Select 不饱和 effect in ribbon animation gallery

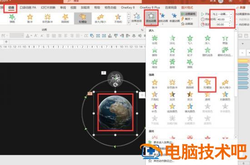(118, 18)
